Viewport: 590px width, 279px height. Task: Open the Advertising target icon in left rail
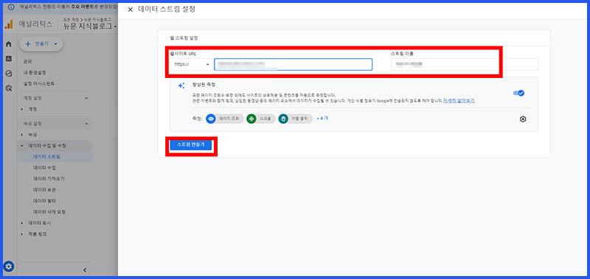9,88
